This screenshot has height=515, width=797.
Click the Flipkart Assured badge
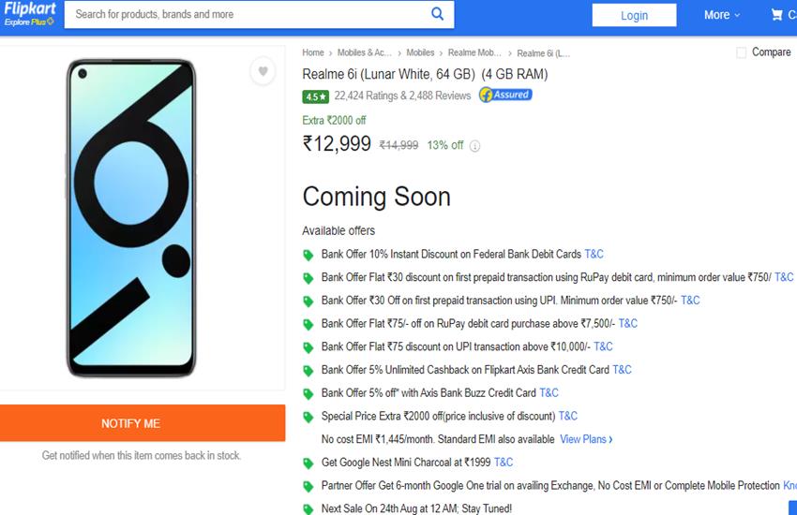(x=505, y=95)
